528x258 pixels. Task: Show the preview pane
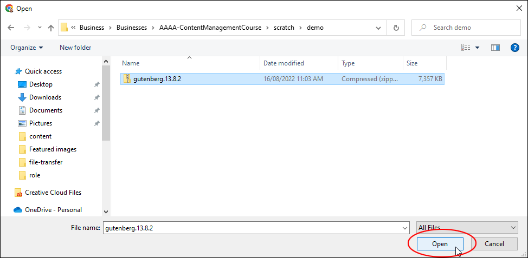pos(495,48)
